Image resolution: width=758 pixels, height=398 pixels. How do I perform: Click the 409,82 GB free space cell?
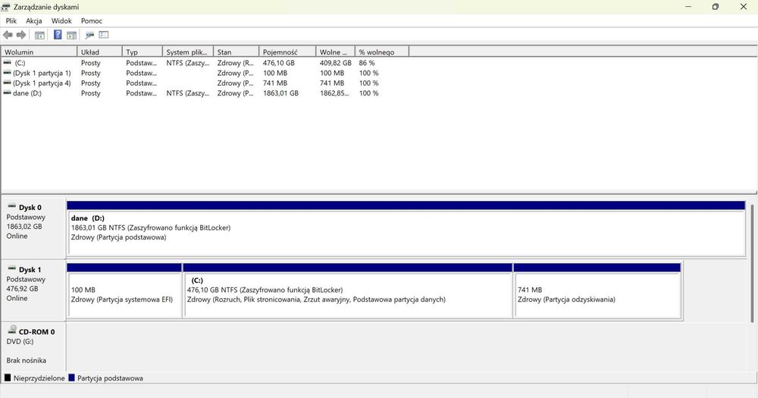[336, 63]
